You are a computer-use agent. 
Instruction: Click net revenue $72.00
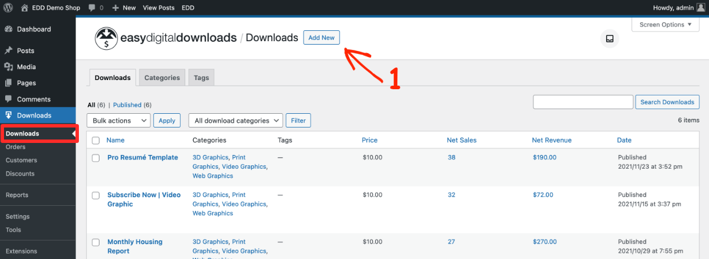(x=543, y=195)
